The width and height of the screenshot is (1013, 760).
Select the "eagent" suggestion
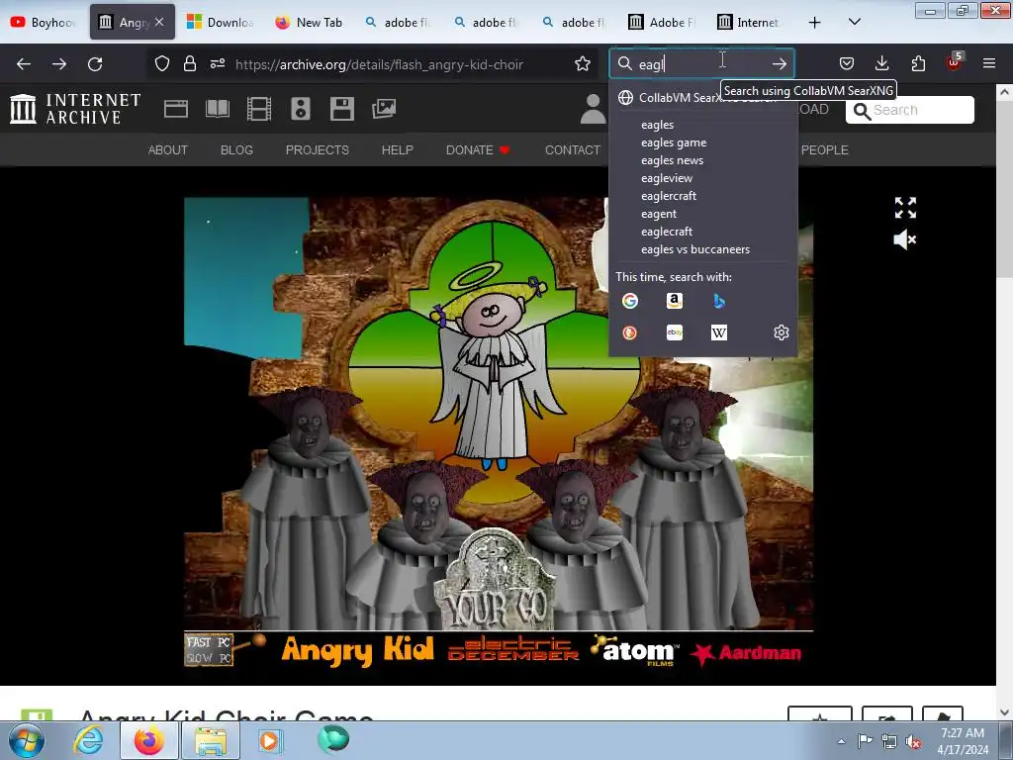(703, 214)
